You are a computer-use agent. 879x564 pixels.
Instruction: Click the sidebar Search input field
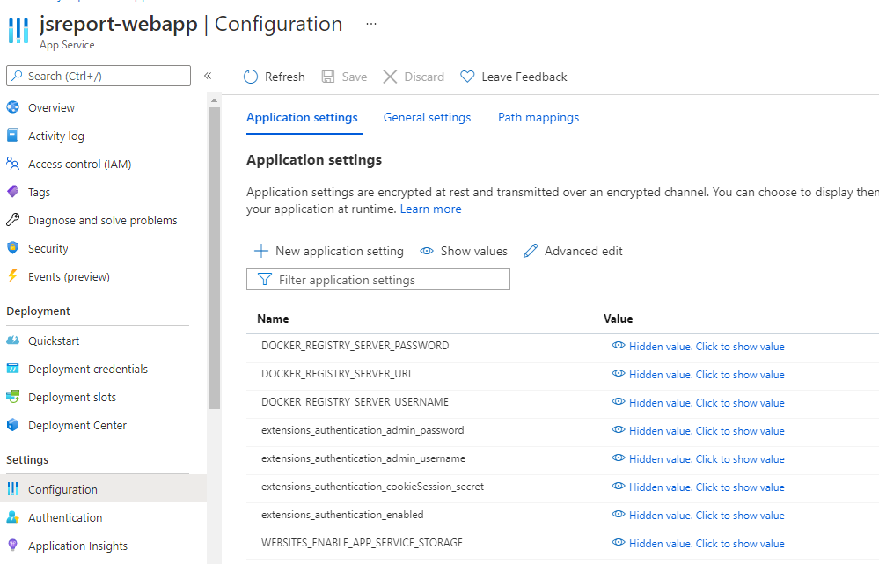[98, 76]
